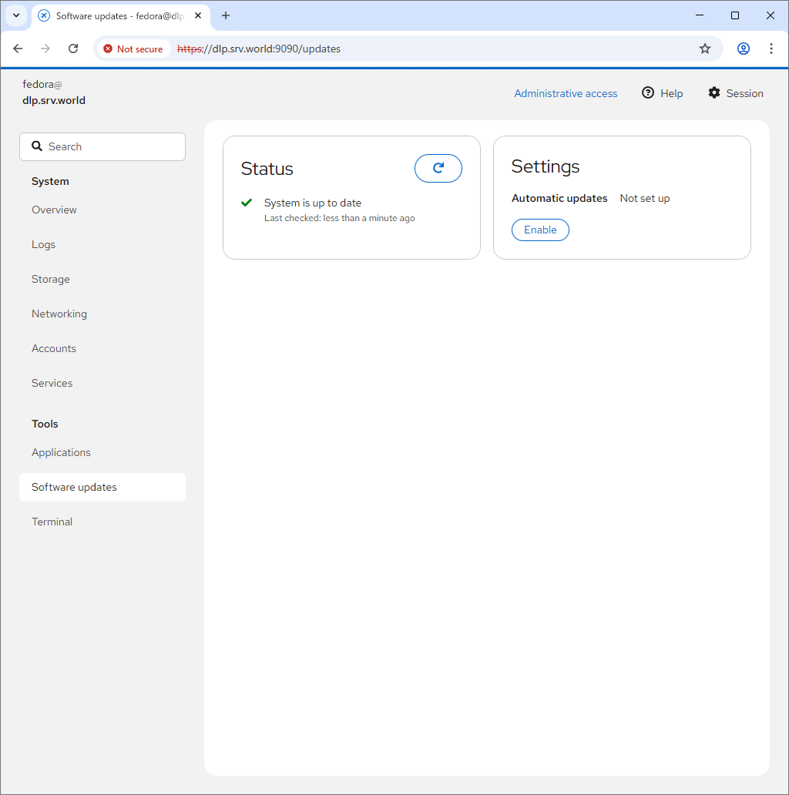Open the browser three-dot menu
Screen dimensions: 789x795
771,49
